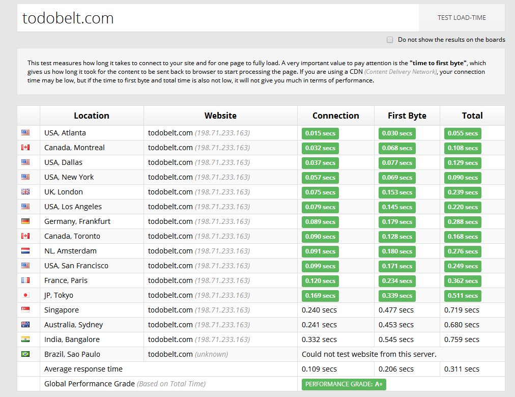The image size is (515, 397).
Task: Click the 0.332 secs connection for Bangalore
Action: click(319, 339)
